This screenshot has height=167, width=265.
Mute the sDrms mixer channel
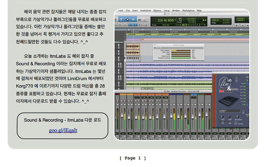[x=174, y=105]
